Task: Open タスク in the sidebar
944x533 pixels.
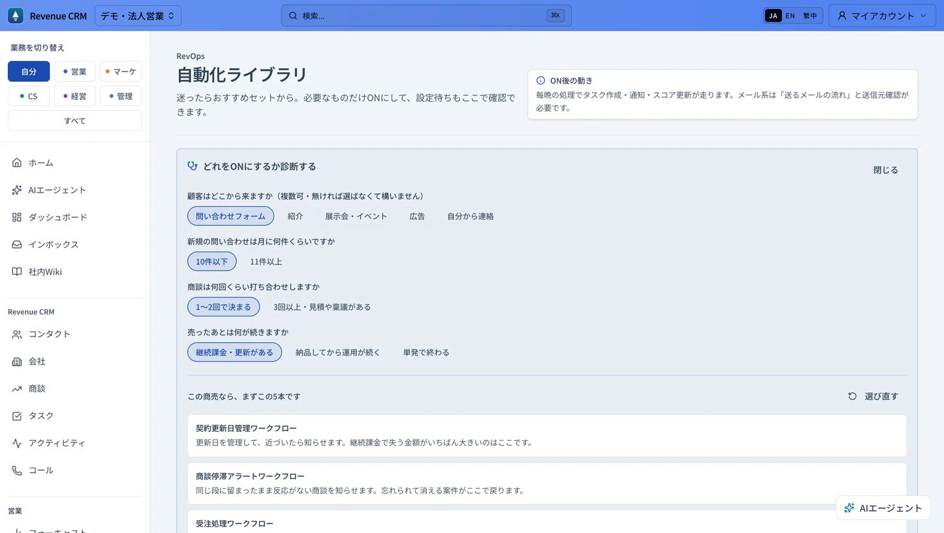Action: coord(75,416)
